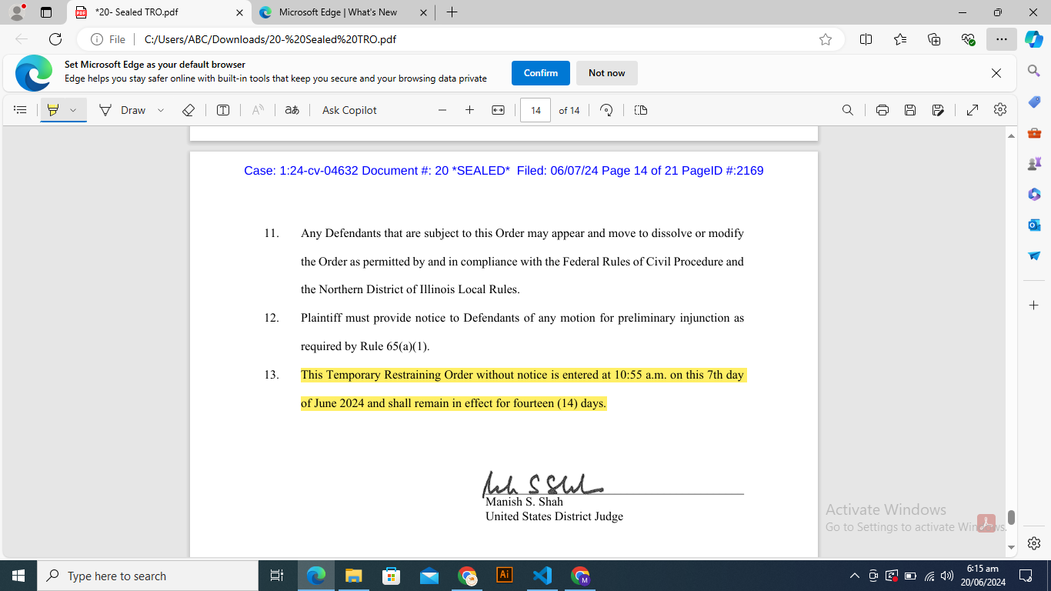1051x591 pixels.
Task: Click the Edge profile avatar
Action: 17,12
